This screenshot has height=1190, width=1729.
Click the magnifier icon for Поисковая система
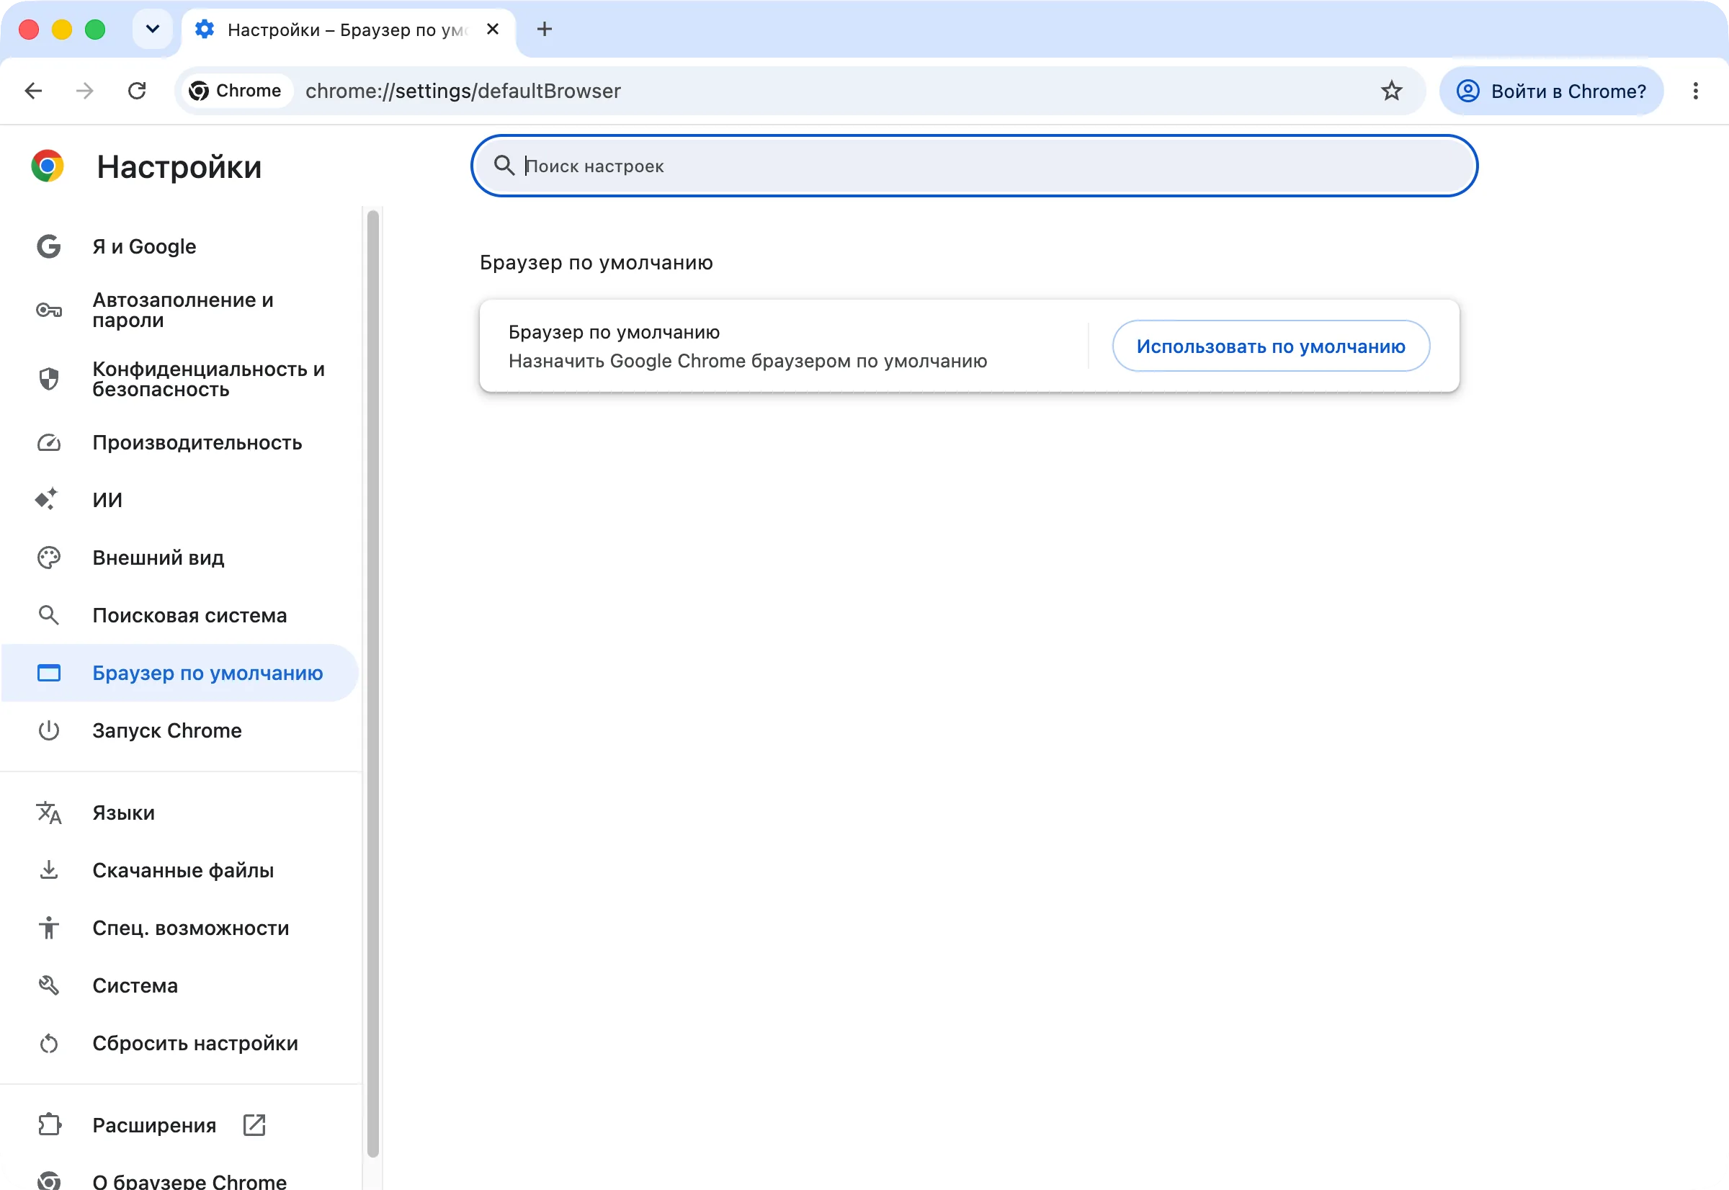pos(48,615)
